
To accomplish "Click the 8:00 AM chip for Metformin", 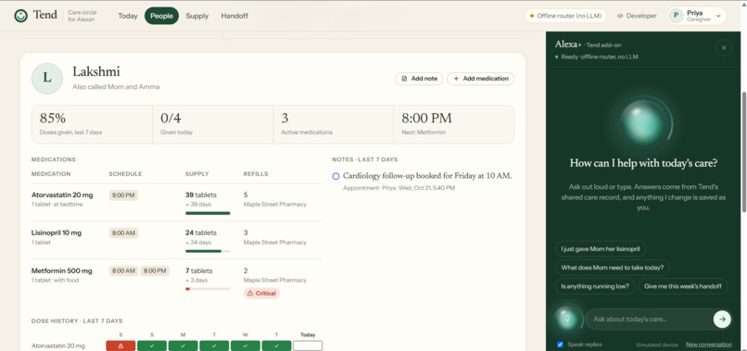I will pyautogui.click(x=123, y=271).
